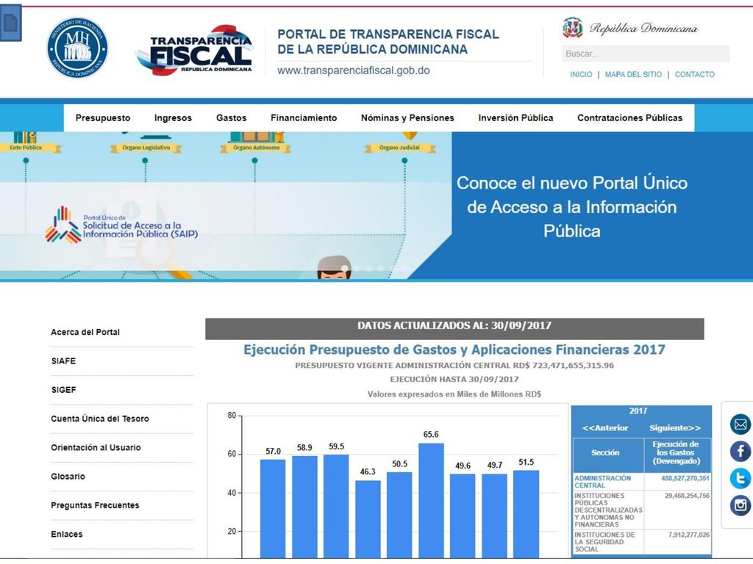The width and height of the screenshot is (753, 564).
Task: Open the Ministerio de Hacienda seal logo
Action: [x=77, y=48]
